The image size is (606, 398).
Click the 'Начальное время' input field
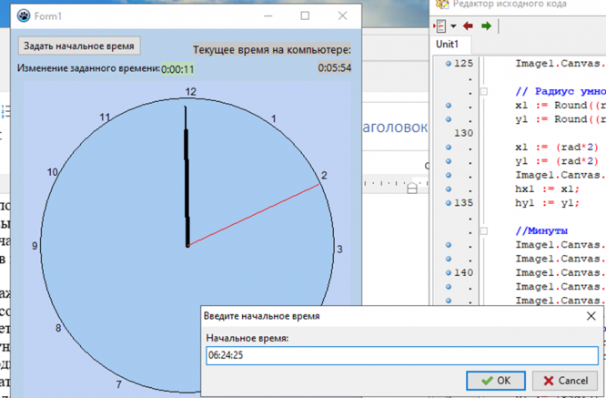tap(401, 355)
